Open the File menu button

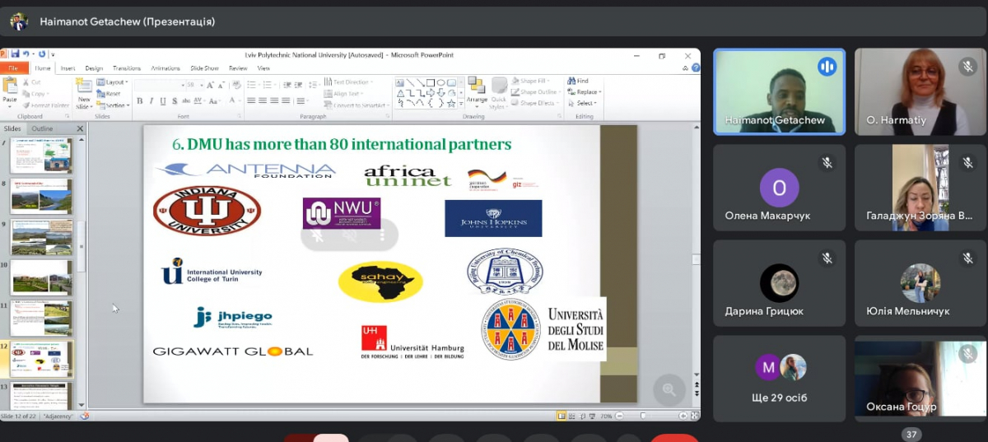pos(14,68)
